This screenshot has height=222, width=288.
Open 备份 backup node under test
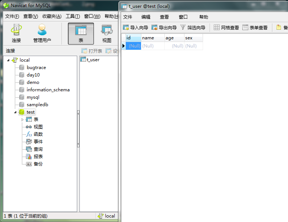[x=35, y=164]
